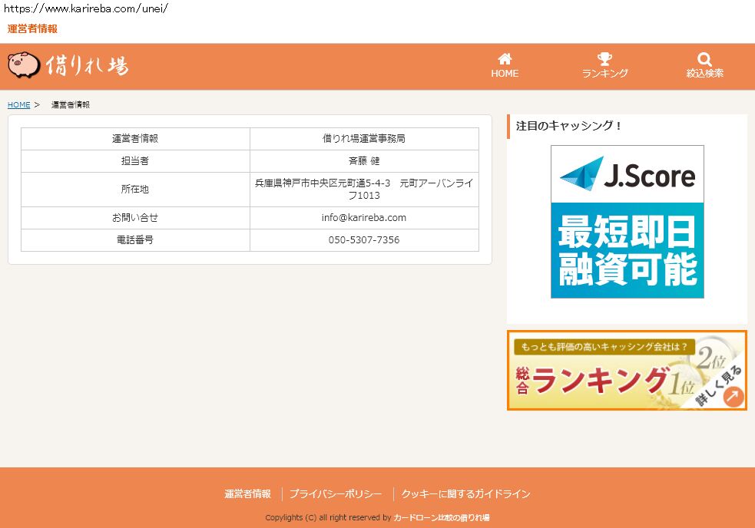Click the pig mascot logo icon
The width and height of the screenshot is (755, 528).
pyautogui.click(x=23, y=65)
